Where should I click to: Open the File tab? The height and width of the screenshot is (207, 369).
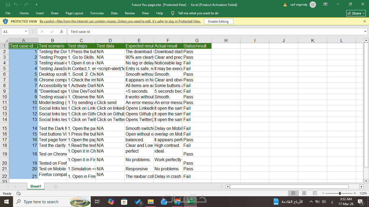coord(8,13)
